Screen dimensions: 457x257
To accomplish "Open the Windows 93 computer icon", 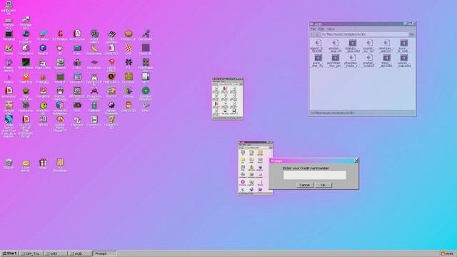I will 9,8.
